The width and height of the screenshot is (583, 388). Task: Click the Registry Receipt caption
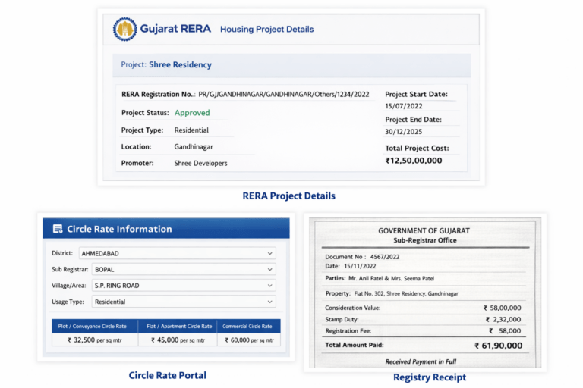pos(430,377)
